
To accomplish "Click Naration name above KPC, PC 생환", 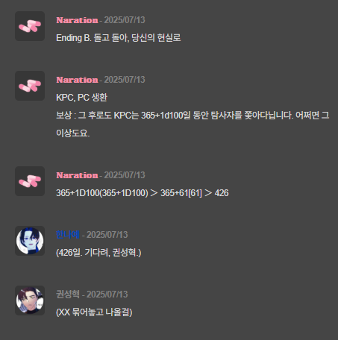I will (77, 80).
